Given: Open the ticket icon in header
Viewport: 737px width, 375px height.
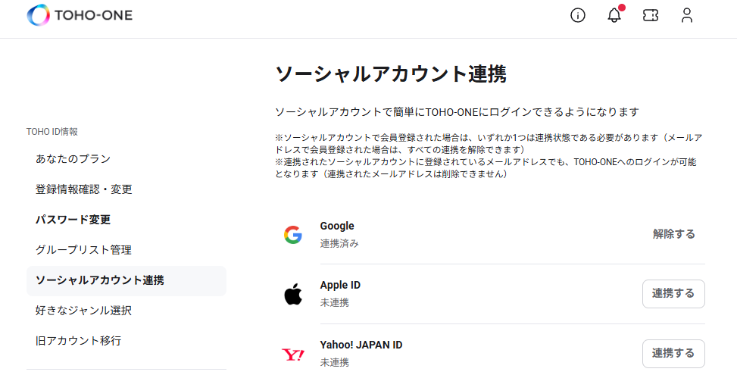Looking at the screenshot, I should tap(651, 15).
